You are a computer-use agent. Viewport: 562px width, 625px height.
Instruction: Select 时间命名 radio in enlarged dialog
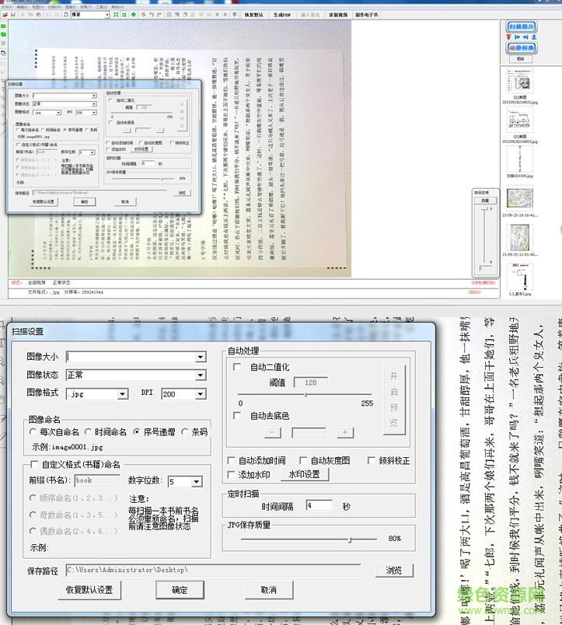coord(88,431)
